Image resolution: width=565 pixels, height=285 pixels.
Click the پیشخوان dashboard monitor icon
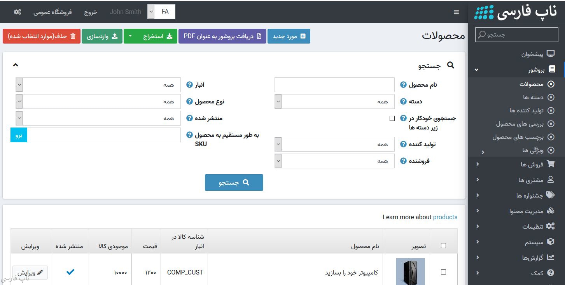pos(551,54)
